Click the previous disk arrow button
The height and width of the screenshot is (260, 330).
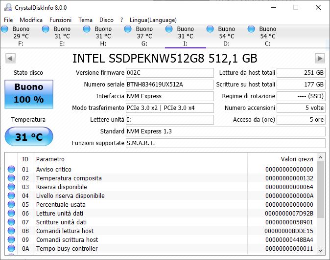click(x=10, y=58)
